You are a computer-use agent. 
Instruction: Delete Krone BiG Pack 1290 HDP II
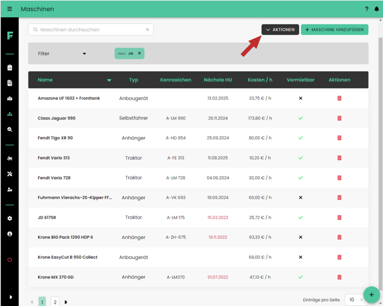[x=339, y=237]
